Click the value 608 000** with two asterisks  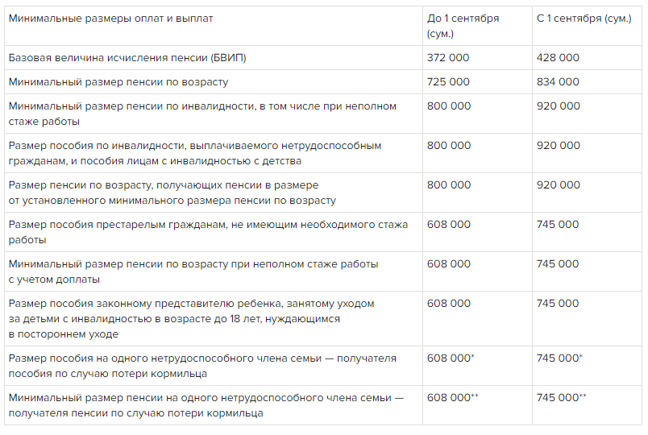click(452, 397)
